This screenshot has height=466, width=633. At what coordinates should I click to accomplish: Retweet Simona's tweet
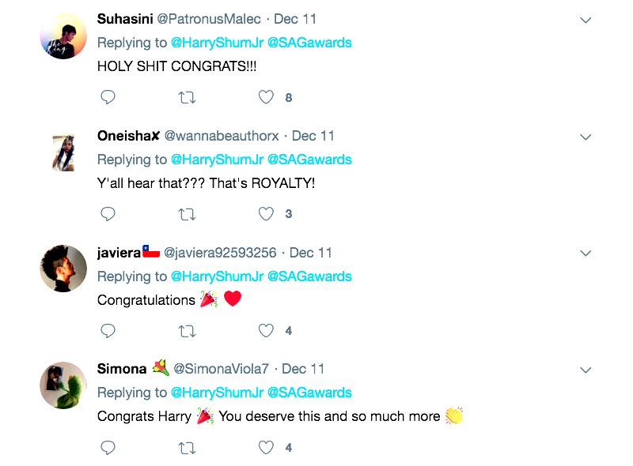click(x=188, y=447)
